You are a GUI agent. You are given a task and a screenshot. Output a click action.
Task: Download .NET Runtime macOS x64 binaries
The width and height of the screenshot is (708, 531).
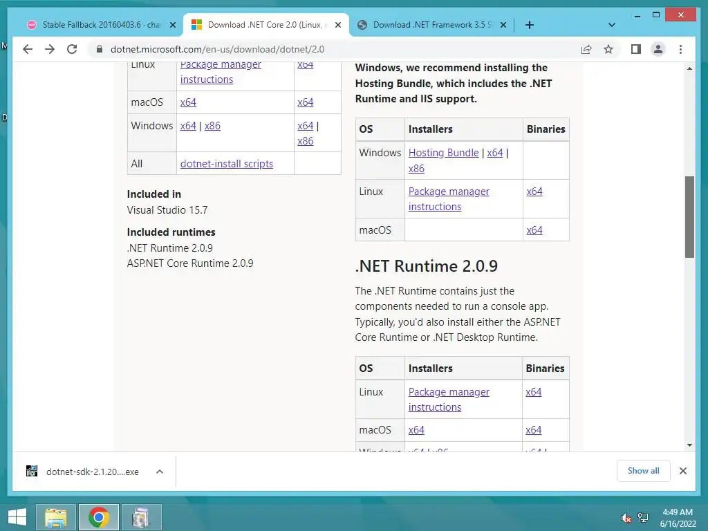click(534, 430)
